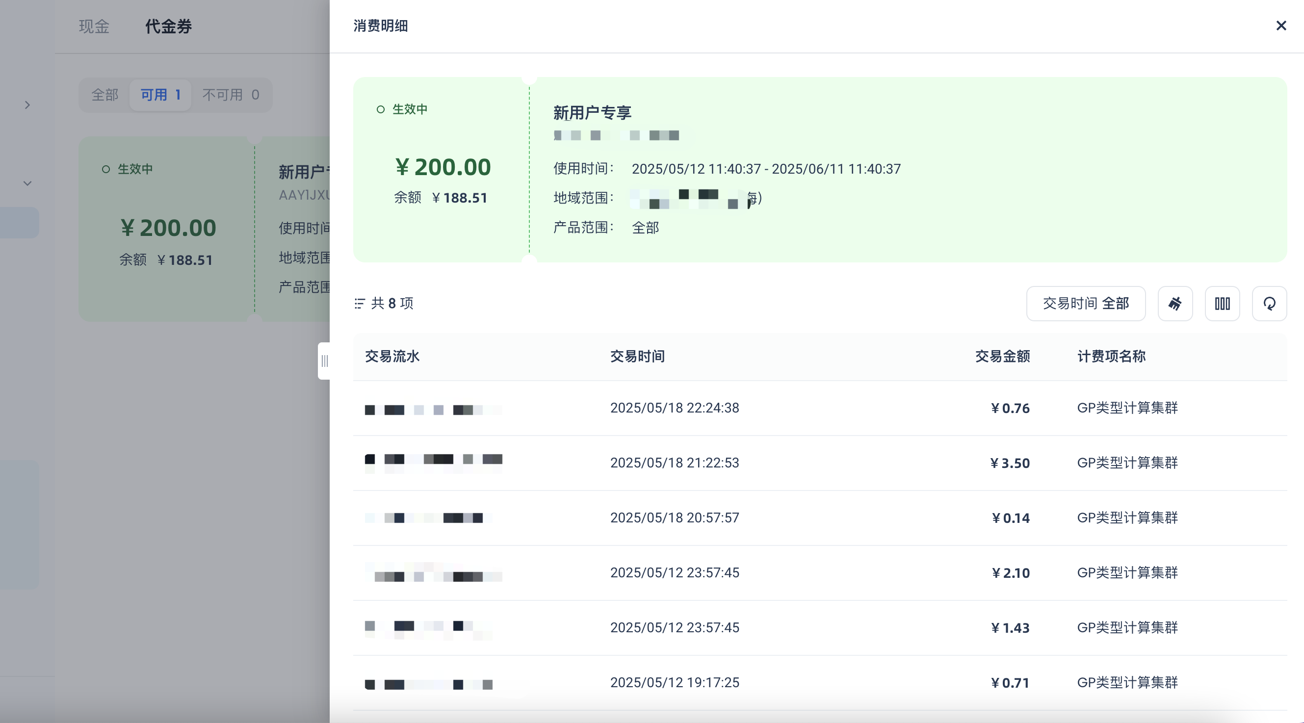The height and width of the screenshot is (723, 1304).
Task: Collapse the sidebar down chevron
Action: coord(27,183)
